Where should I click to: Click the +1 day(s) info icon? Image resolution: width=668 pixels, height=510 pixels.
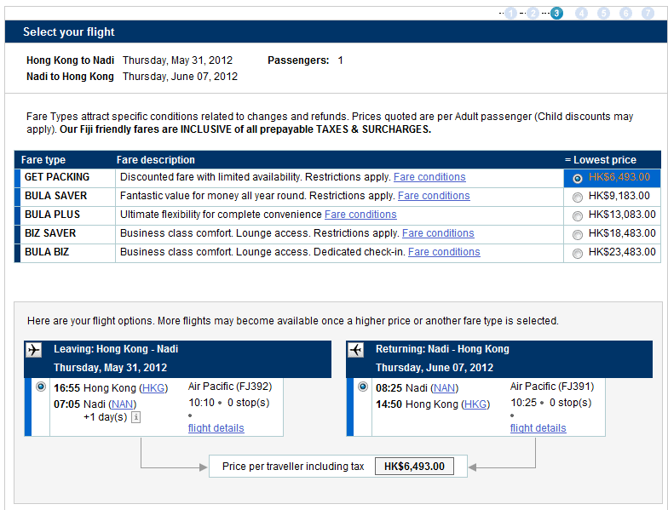pyautogui.click(x=135, y=417)
